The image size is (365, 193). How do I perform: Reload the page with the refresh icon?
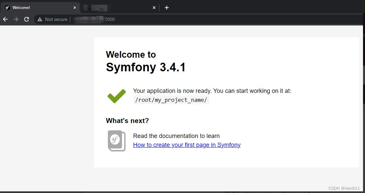pyautogui.click(x=27, y=19)
